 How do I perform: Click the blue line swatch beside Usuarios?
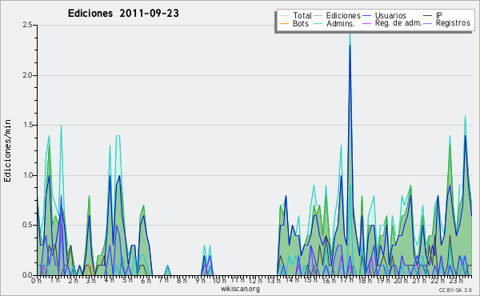[x=367, y=16]
